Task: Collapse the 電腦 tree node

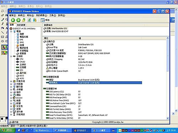Action: 11,32
